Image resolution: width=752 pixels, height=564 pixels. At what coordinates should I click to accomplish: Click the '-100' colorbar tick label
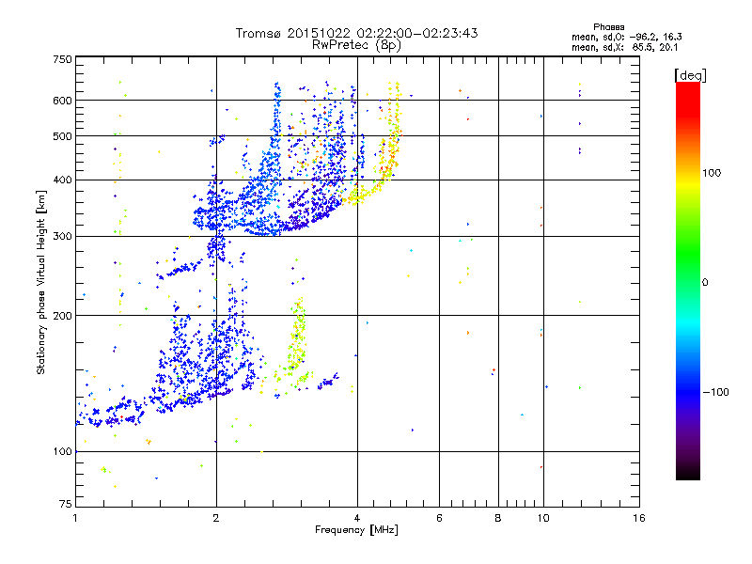[x=715, y=392]
